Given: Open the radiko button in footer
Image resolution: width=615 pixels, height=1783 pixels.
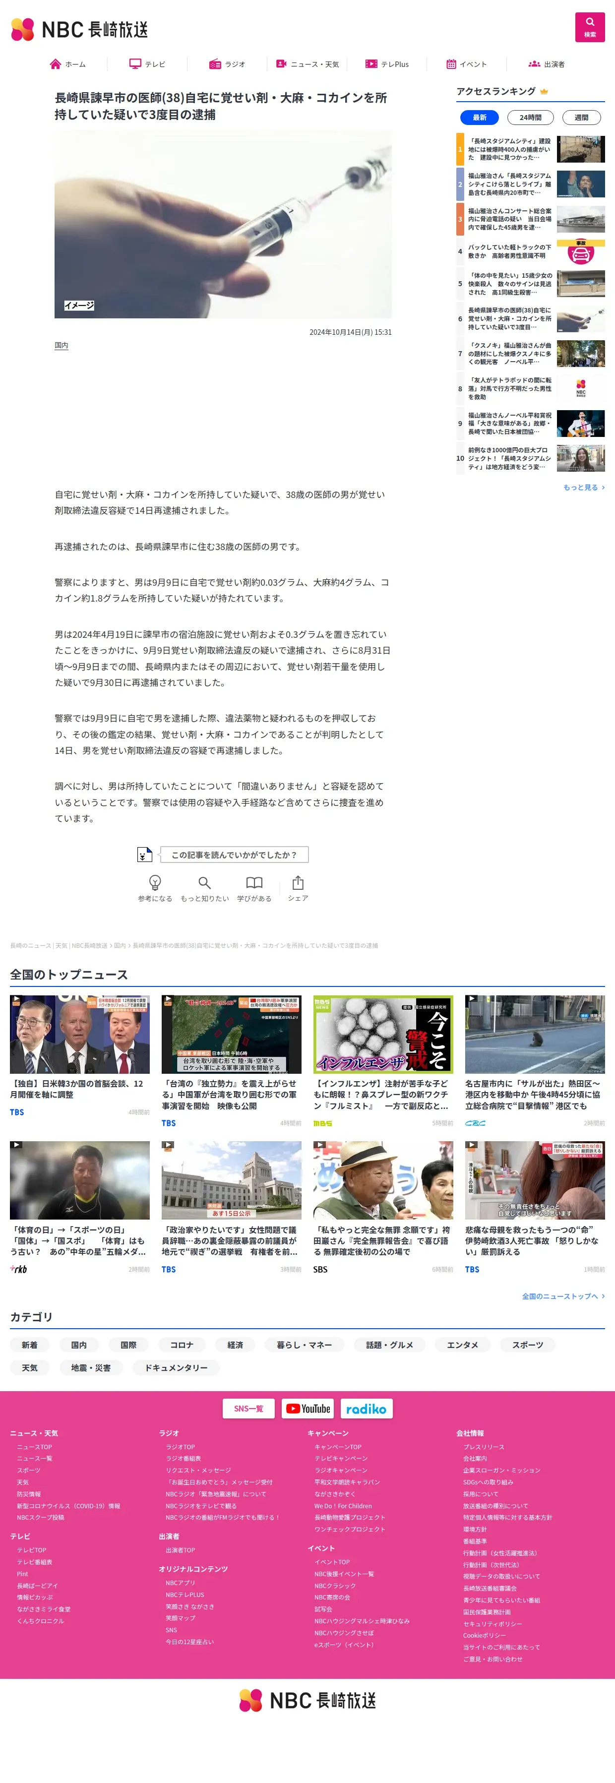Looking at the screenshot, I should (366, 1408).
